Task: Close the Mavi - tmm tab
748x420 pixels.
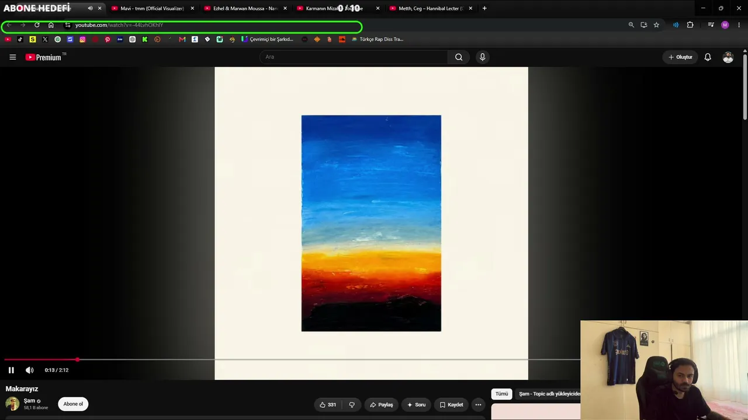Action: [192, 8]
